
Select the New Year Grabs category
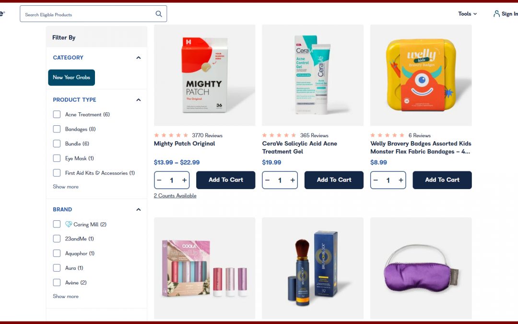click(x=71, y=77)
